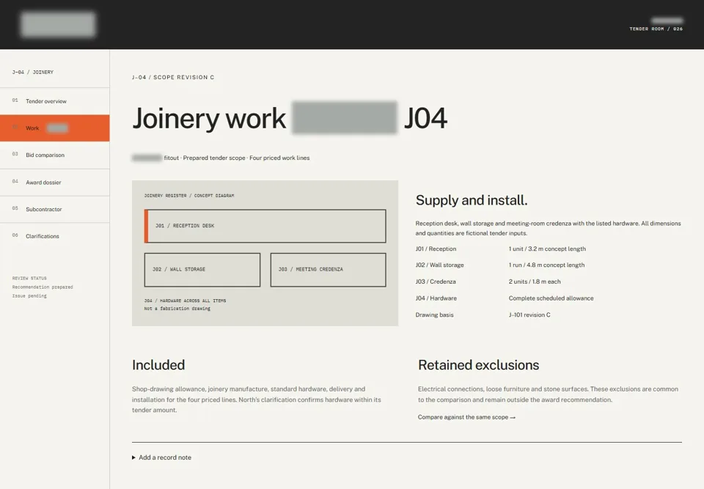Click 'J04 / HARDWARE ACROSS ALL ITEMS' note

(x=185, y=301)
